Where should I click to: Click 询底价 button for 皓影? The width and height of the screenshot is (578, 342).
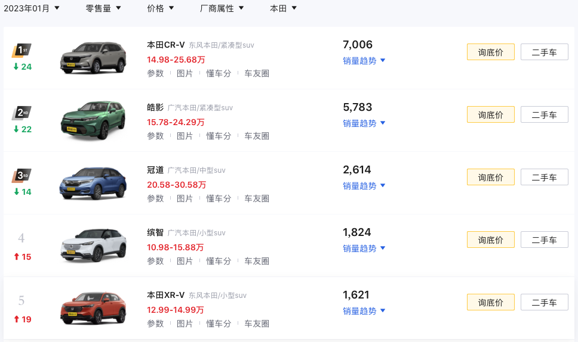tap(491, 115)
